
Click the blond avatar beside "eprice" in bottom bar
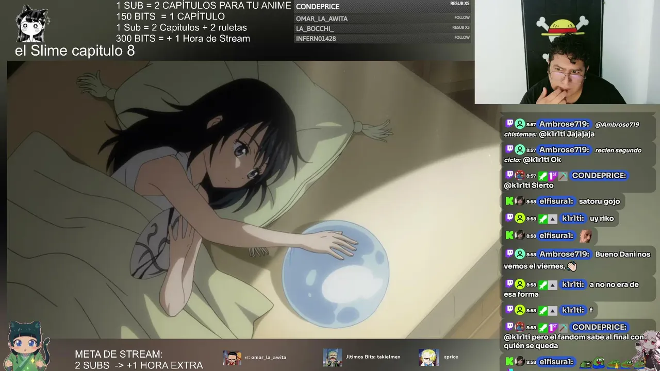pos(428,357)
